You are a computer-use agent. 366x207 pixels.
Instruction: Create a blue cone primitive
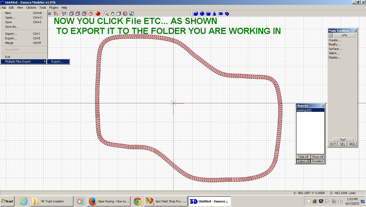point(214,13)
